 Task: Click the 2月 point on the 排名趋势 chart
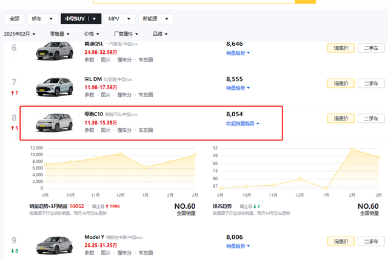pyautogui.click(x=352, y=149)
